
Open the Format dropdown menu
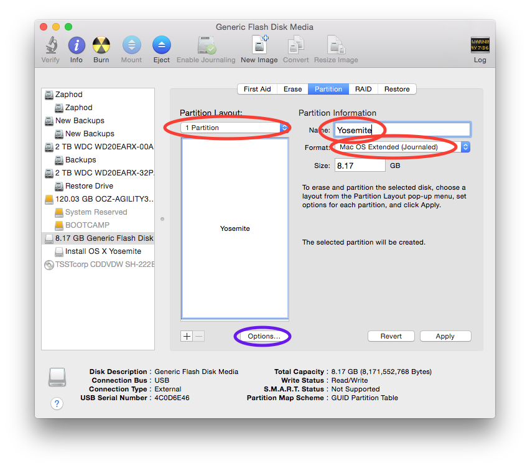pyautogui.click(x=402, y=147)
